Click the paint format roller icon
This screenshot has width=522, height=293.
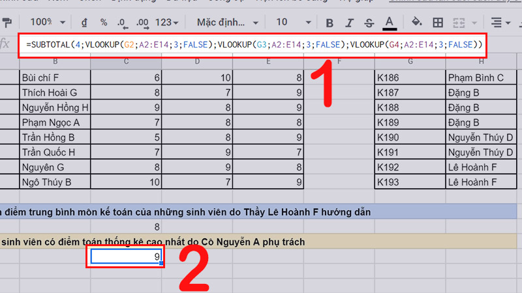8,22
